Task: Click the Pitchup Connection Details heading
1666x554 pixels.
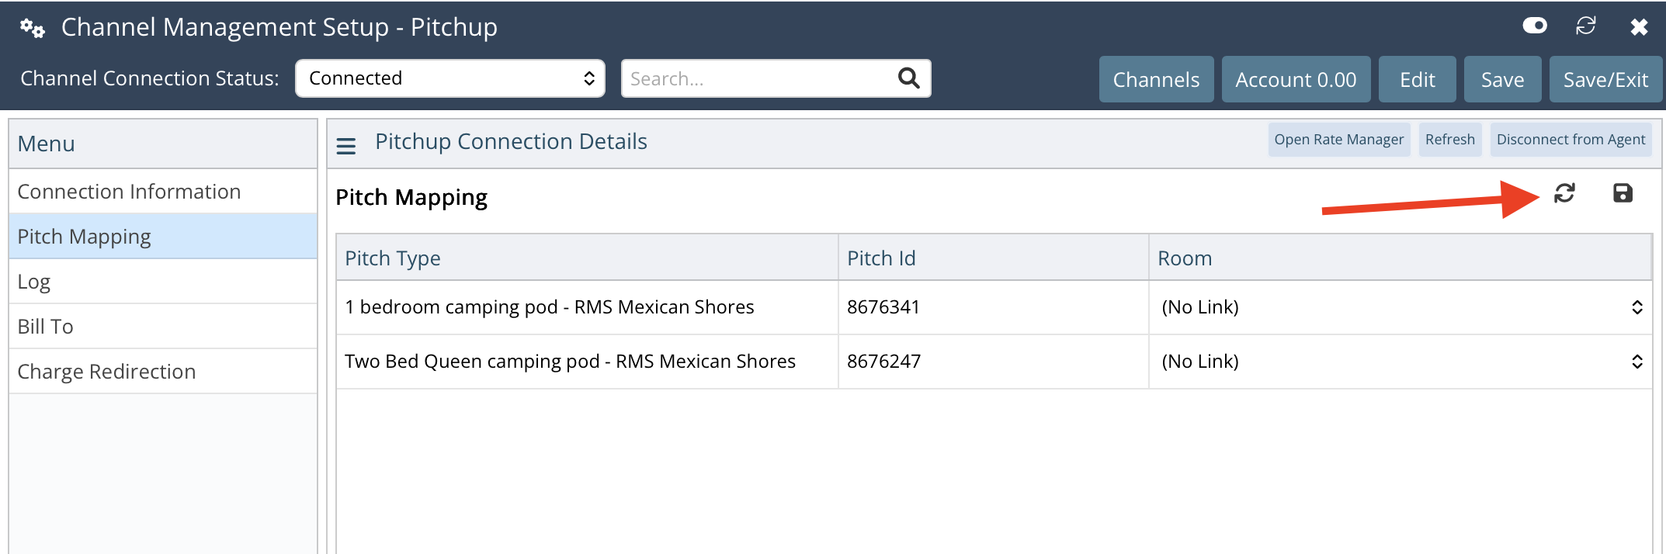Action: 511,142
